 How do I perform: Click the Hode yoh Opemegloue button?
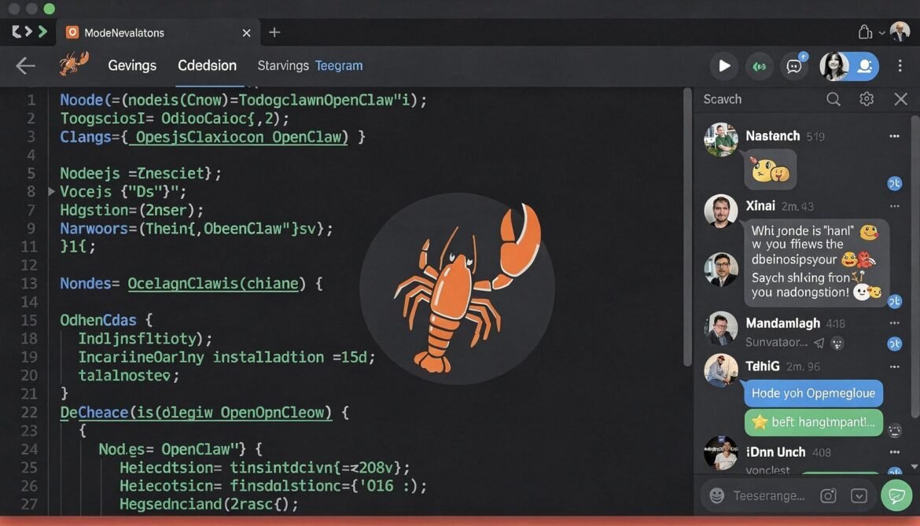click(813, 393)
